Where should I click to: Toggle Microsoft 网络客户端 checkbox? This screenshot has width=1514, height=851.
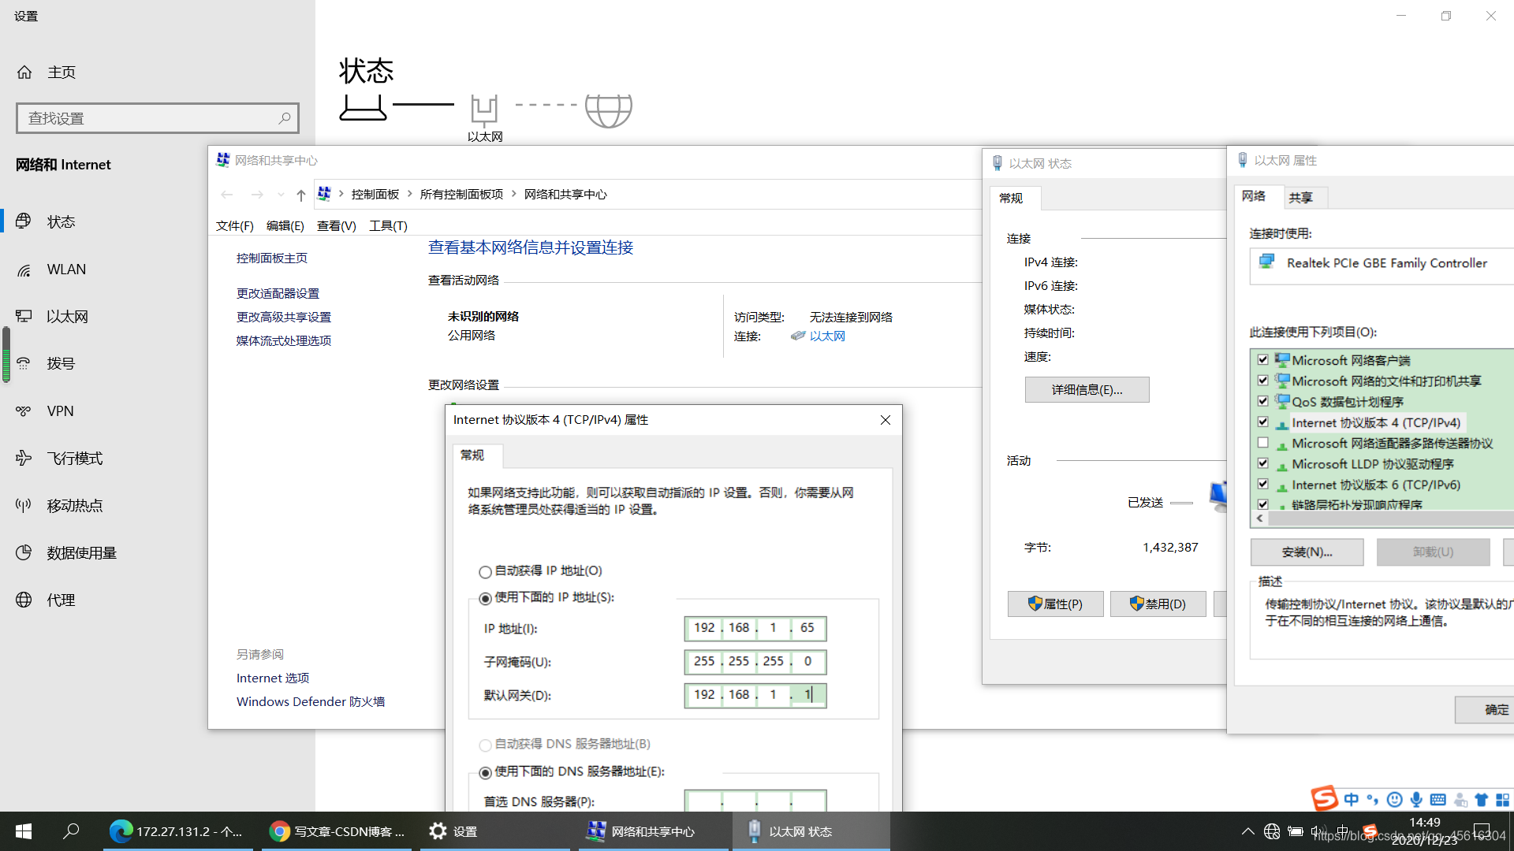click(1263, 360)
